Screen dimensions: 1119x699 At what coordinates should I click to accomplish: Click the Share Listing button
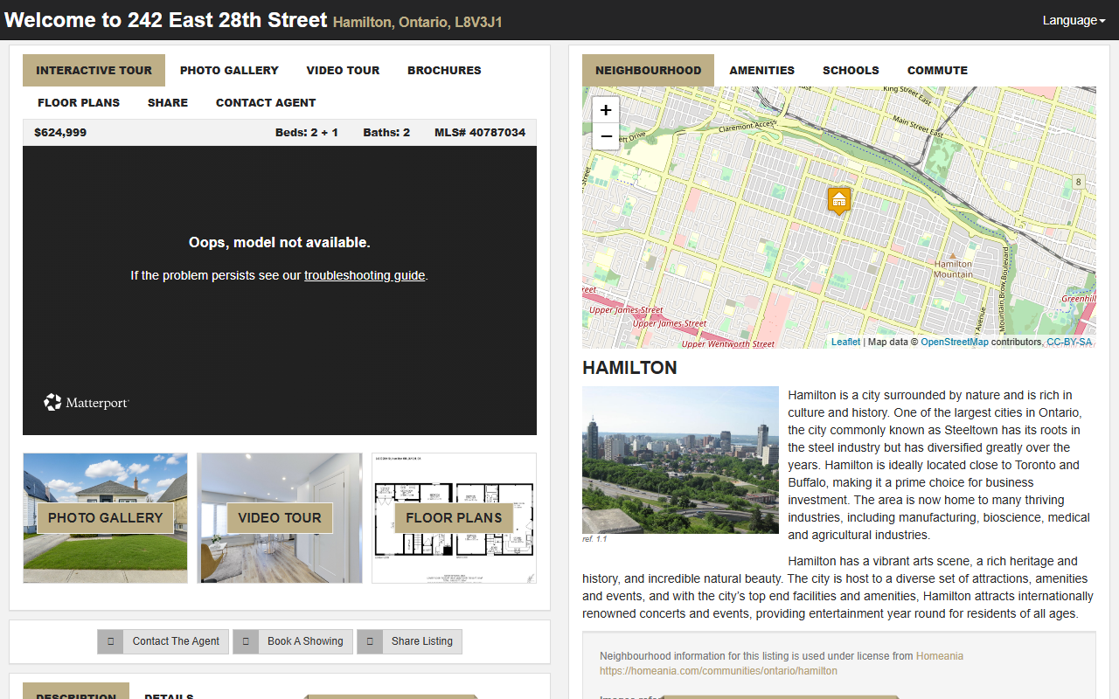[x=409, y=641]
